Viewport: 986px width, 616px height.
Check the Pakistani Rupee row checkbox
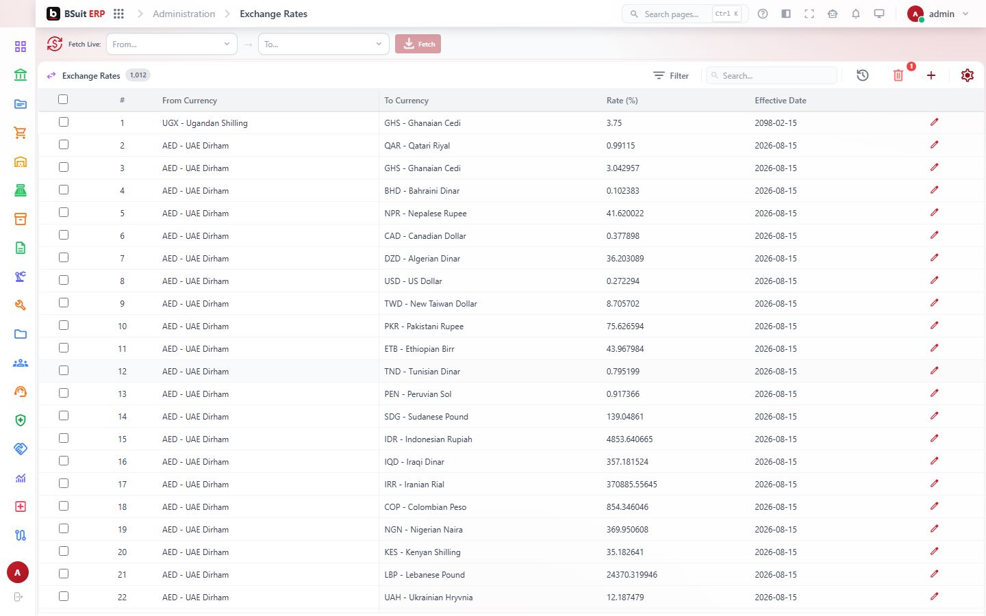pos(64,325)
